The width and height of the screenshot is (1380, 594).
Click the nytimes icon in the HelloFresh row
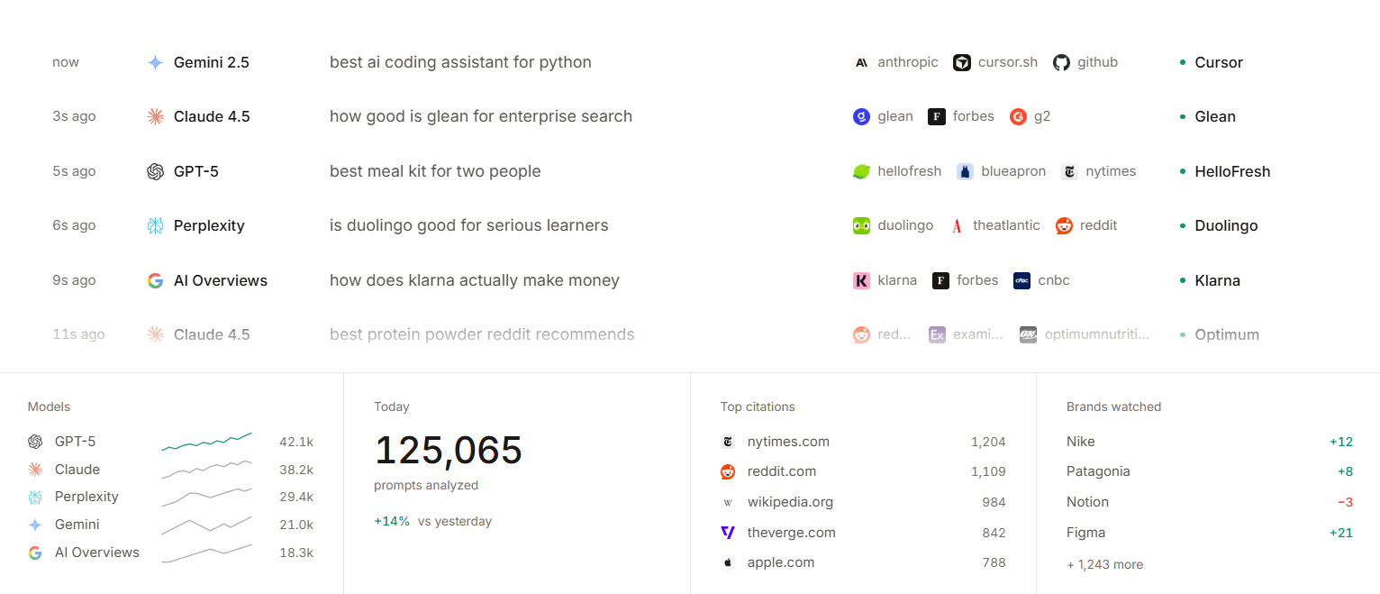coord(1069,171)
